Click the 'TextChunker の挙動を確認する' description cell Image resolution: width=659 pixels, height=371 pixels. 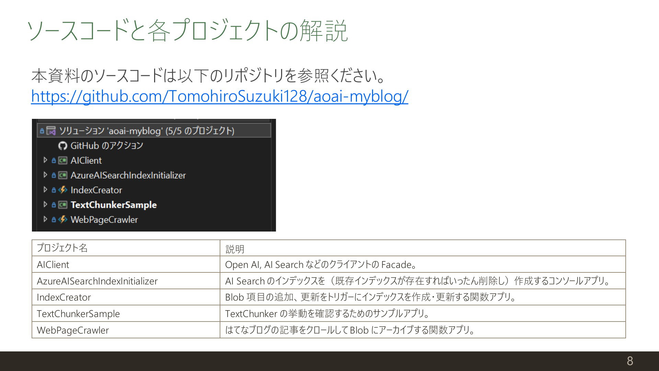[423, 313]
